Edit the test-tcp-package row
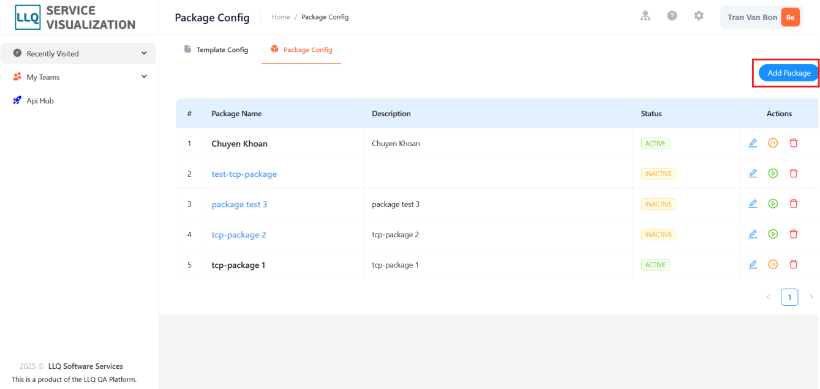This screenshot has width=820, height=389. pyautogui.click(x=753, y=174)
